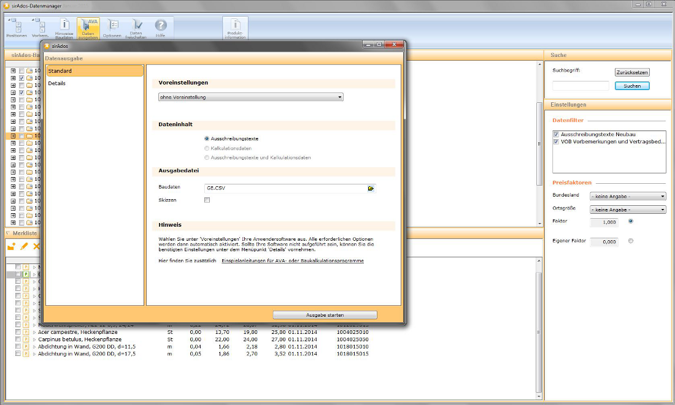Select the Ausschreibungstexte radio option
675x405 pixels.
pos(207,139)
